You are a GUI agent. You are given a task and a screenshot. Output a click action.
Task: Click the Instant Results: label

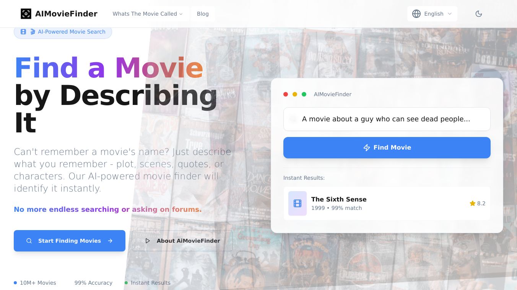[x=304, y=178]
